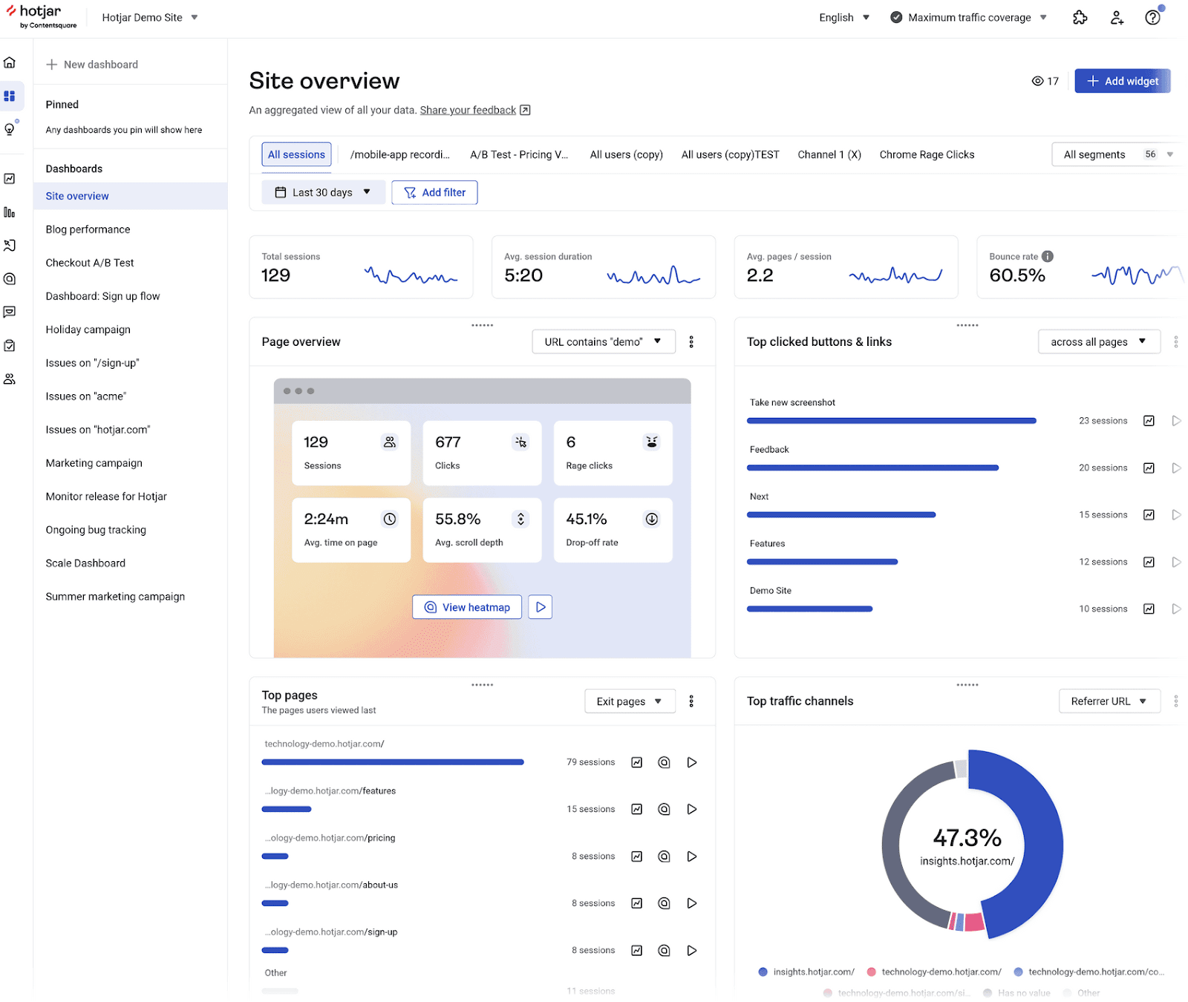Open the Exit pages dropdown in Top pages

pos(629,701)
